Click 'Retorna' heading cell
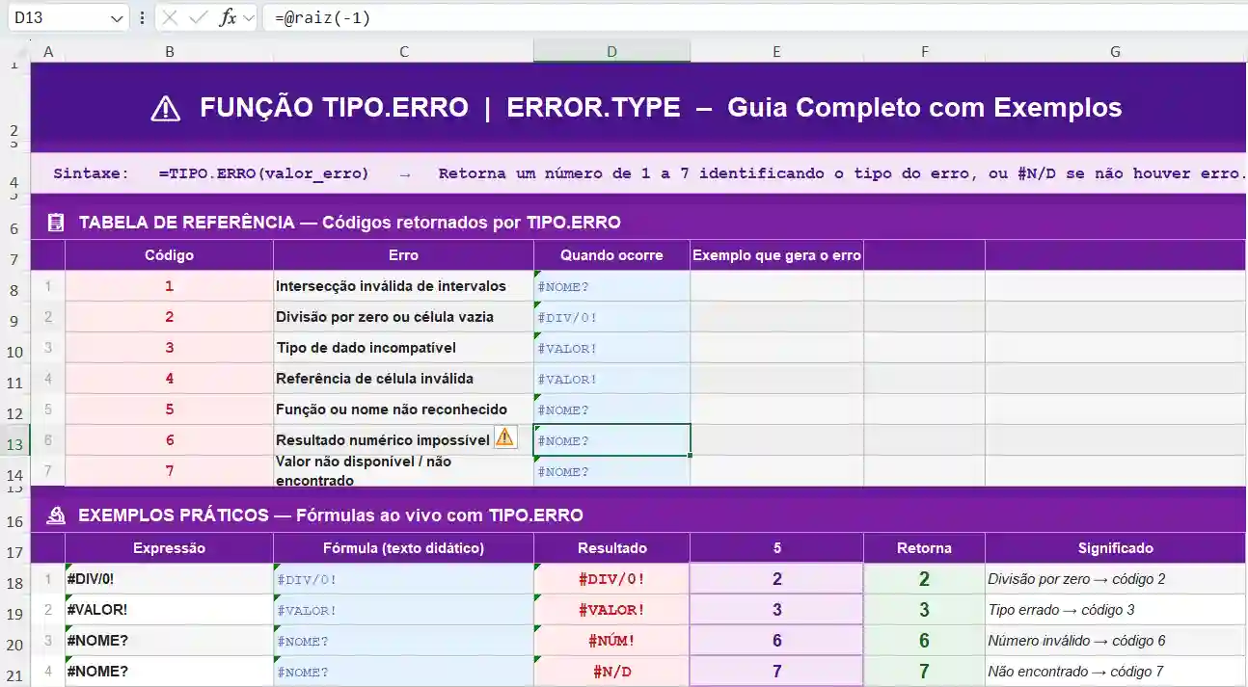 pyautogui.click(x=924, y=548)
